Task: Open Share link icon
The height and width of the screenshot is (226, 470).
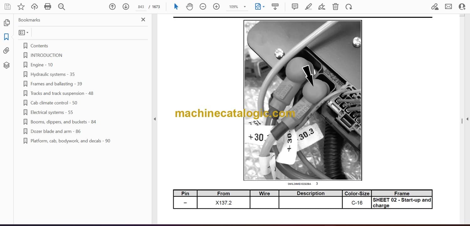Action: pos(435,7)
